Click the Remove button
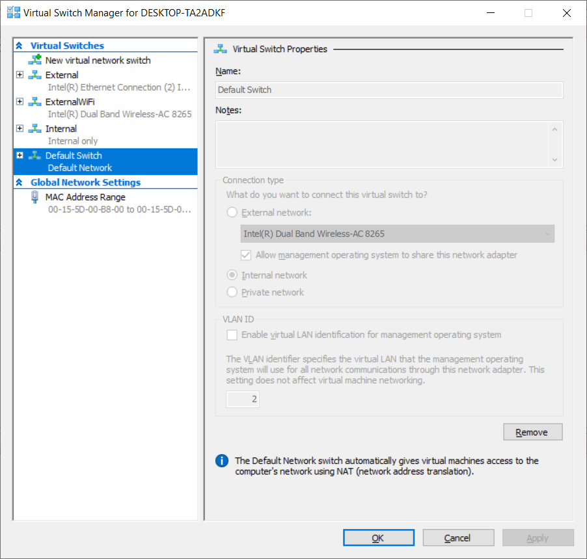Image resolution: width=587 pixels, height=559 pixels. 532,432
